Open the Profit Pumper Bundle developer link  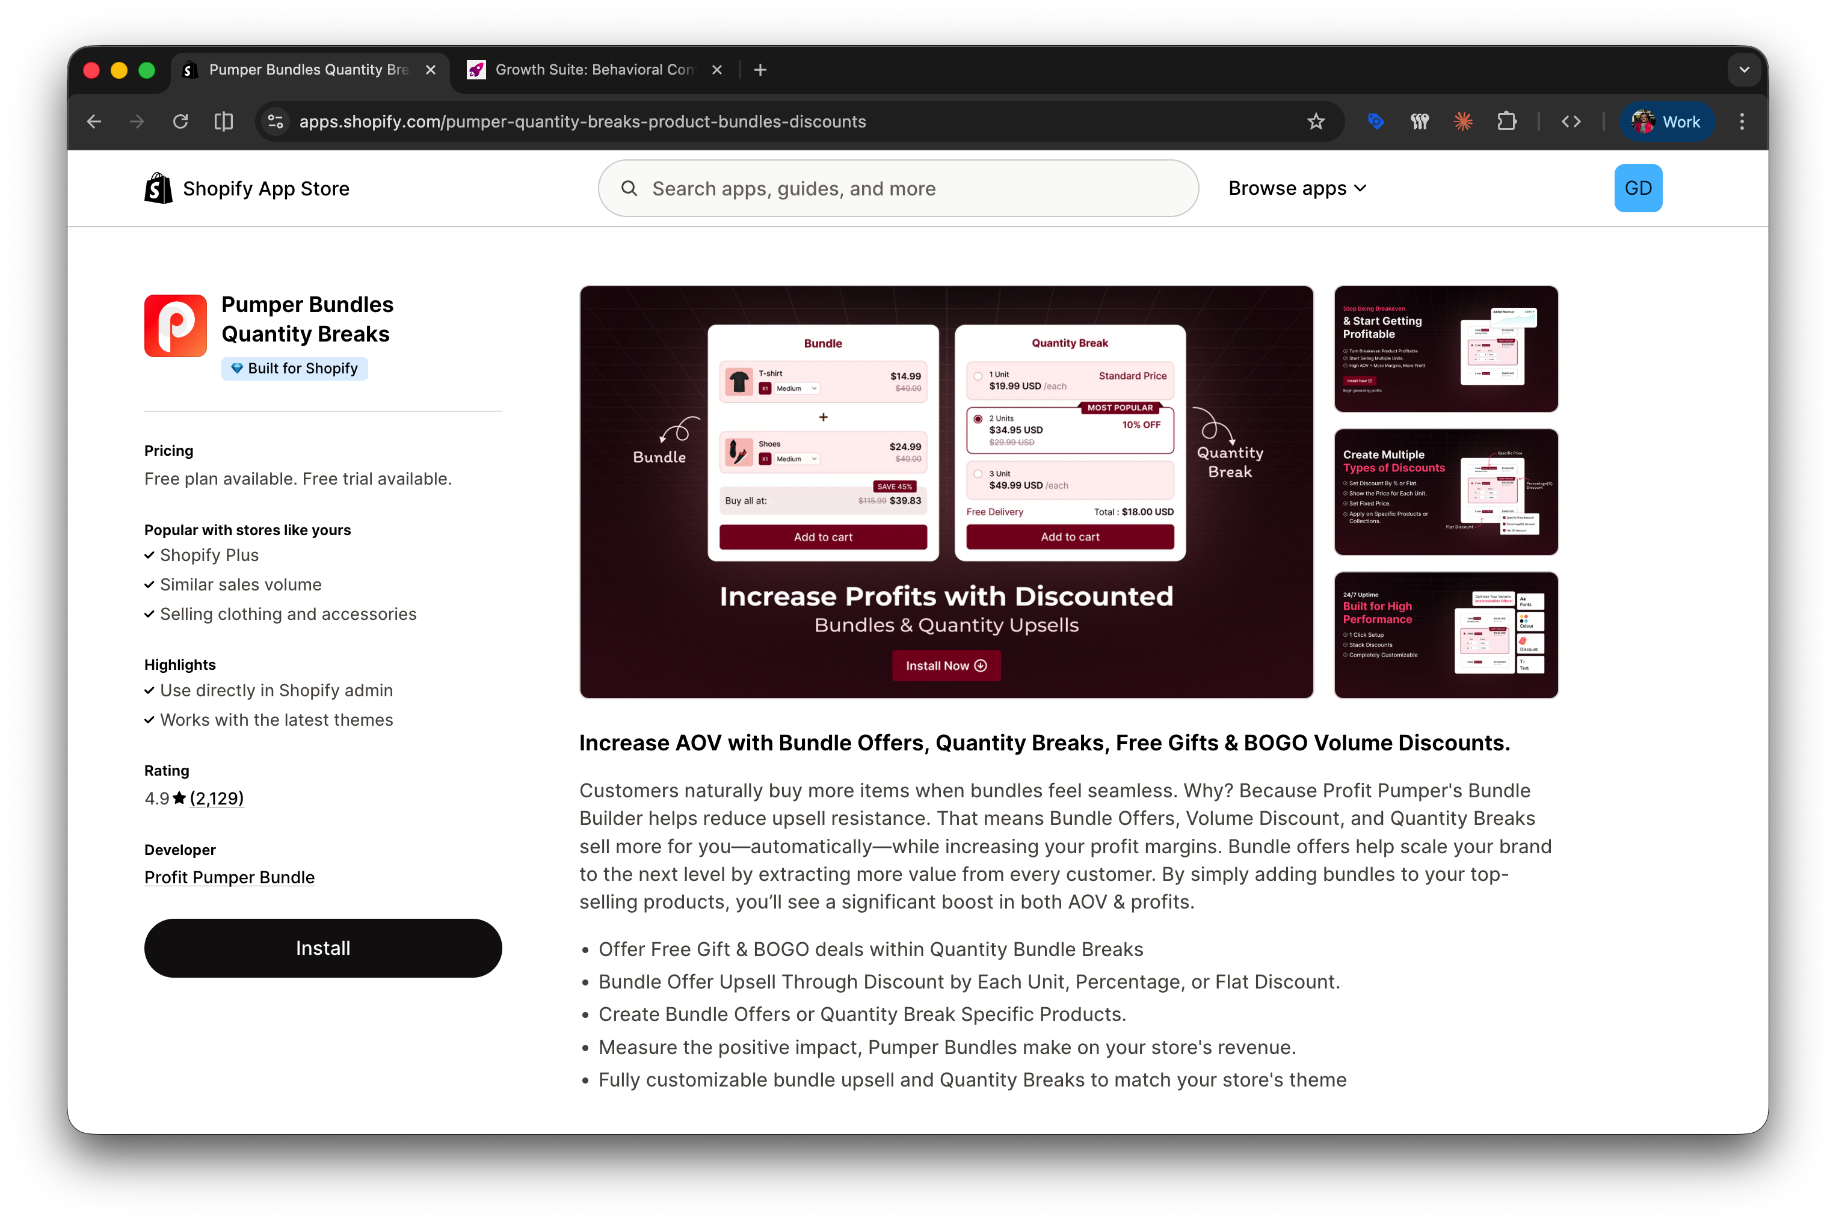pos(229,877)
